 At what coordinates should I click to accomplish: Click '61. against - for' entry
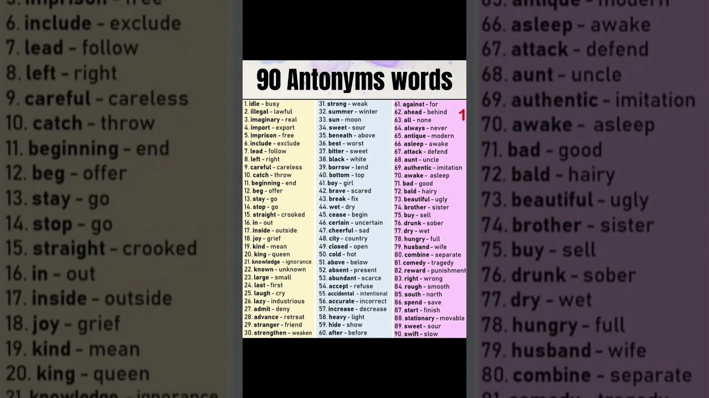coord(416,104)
